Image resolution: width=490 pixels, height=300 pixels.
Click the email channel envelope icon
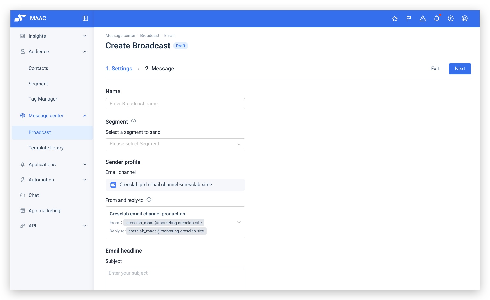pos(113,185)
